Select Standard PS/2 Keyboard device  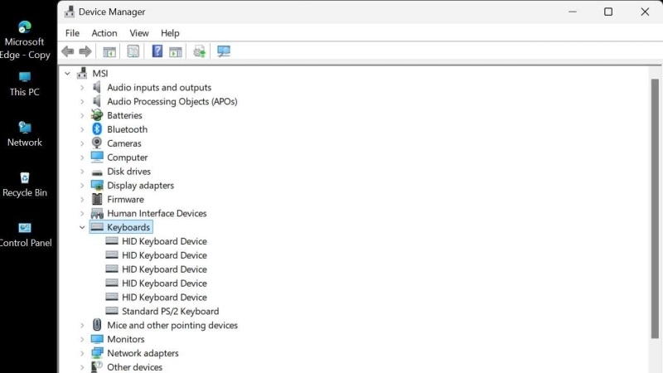[170, 312]
